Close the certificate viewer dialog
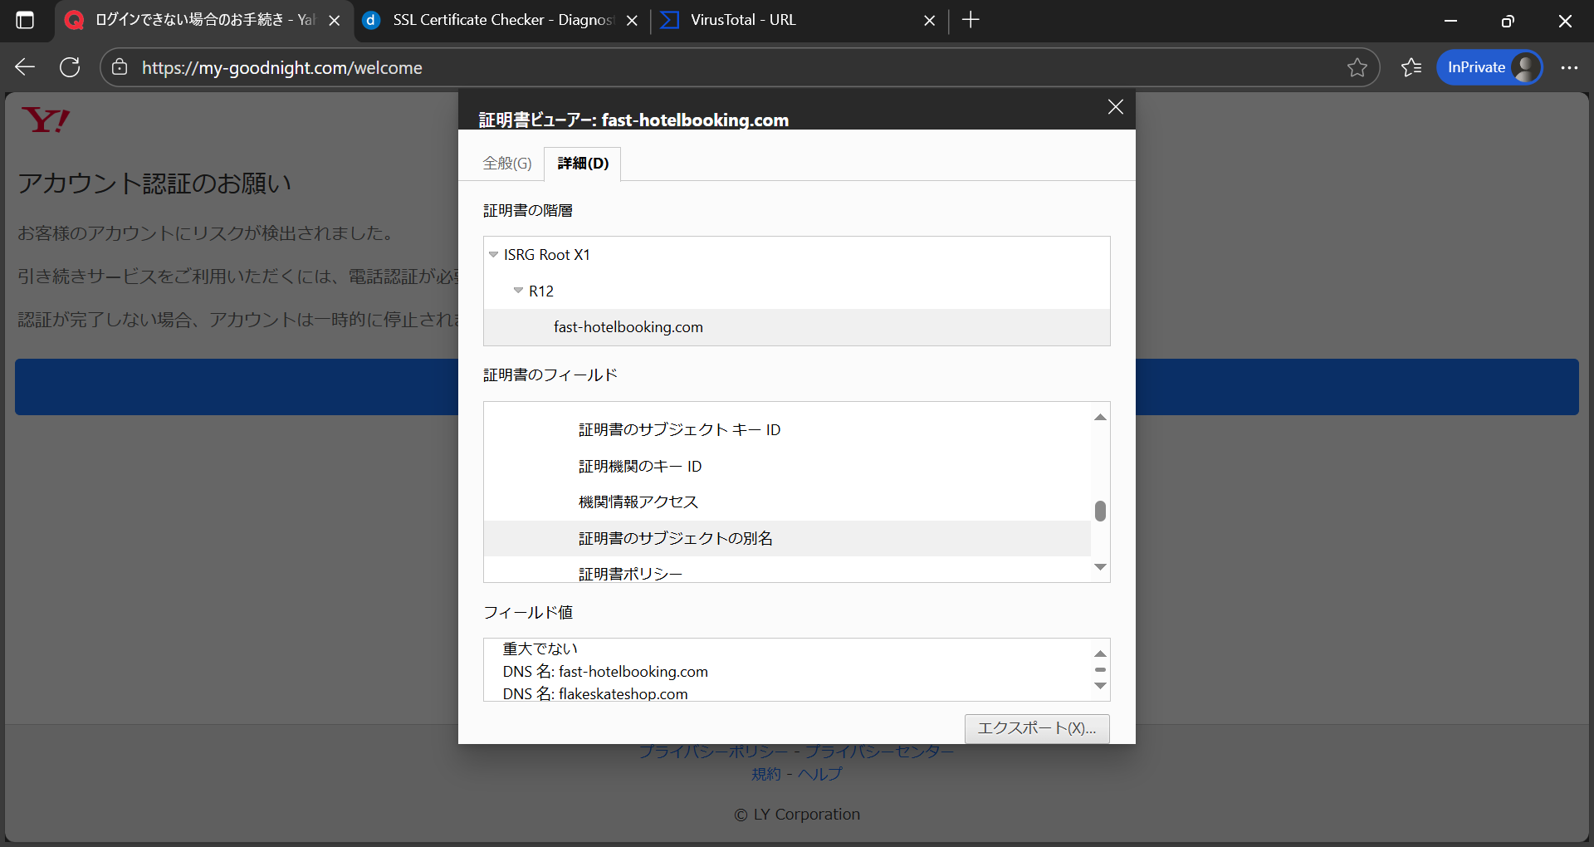1594x847 pixels. (x=1115, y=107)
